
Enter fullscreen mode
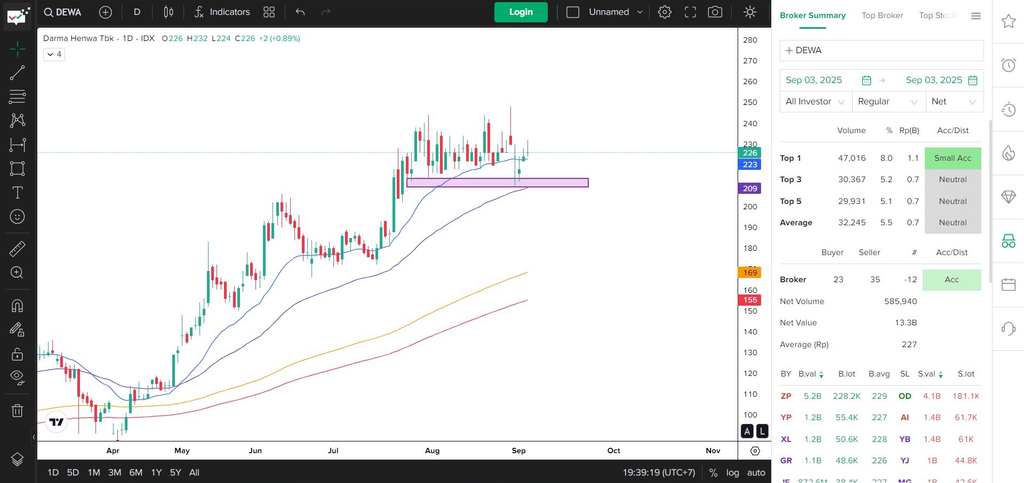(x=690, y=12)
